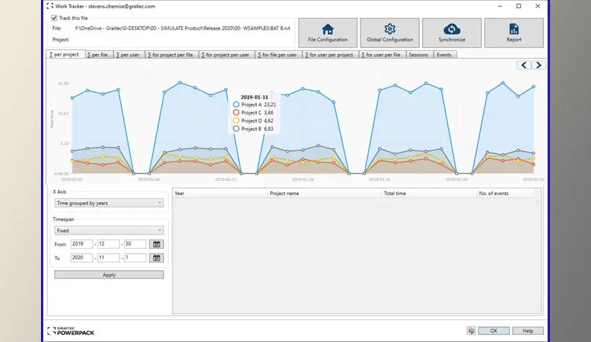Open the Events tab
This screenshot has height=342, width=591.
444,54
